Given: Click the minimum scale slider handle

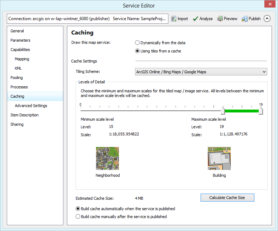Looking at the screenshot, I should coord(222,111).
